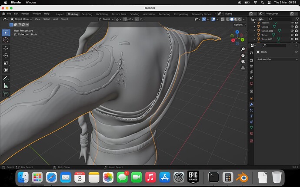Expand the tattoo.001 item in outliner
Screen dimensions: 300x187
(255, 31)
